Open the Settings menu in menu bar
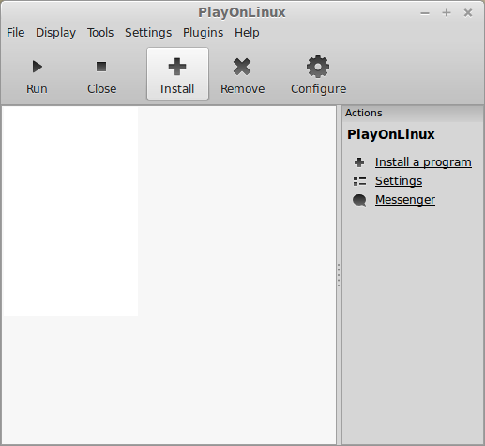The width and height of the screenshot is (485, 446). click(x=148, y=33)
